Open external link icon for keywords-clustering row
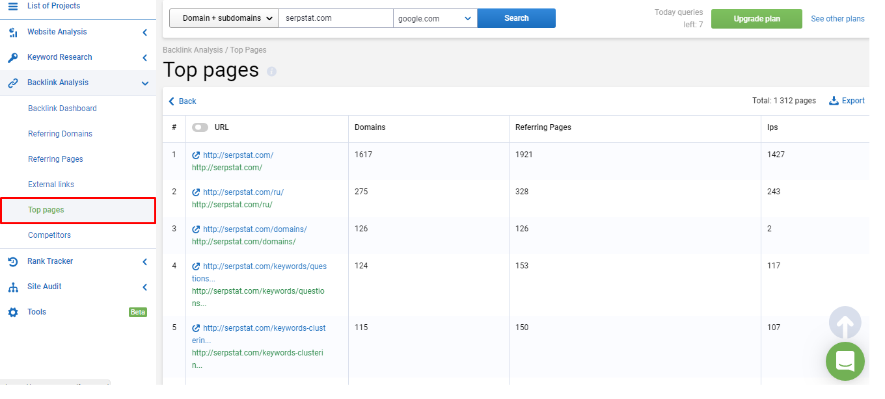Image resolution: width=885 pixels, height=399 pixels. (x=196, y=328)
